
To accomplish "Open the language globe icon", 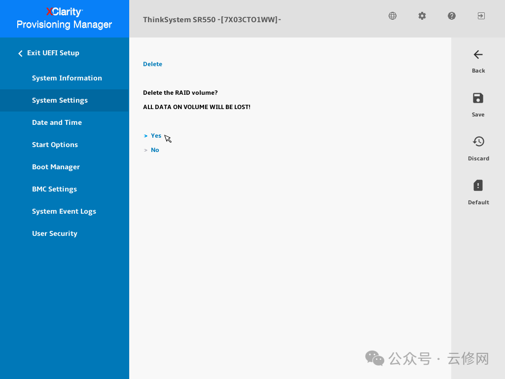I will pyautogui.click(x=392, y=16).
